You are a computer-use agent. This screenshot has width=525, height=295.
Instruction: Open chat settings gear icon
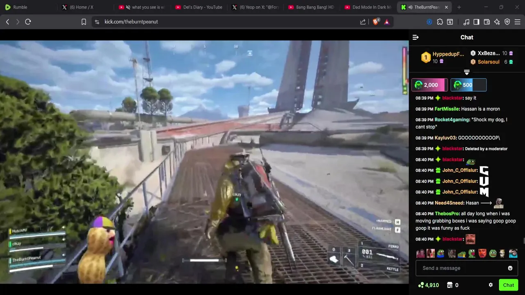click(491, 285)
